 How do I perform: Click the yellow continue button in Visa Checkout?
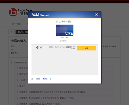86,48
